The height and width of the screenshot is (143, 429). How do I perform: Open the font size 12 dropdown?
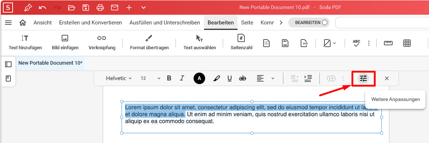click(x=150, y=78)
